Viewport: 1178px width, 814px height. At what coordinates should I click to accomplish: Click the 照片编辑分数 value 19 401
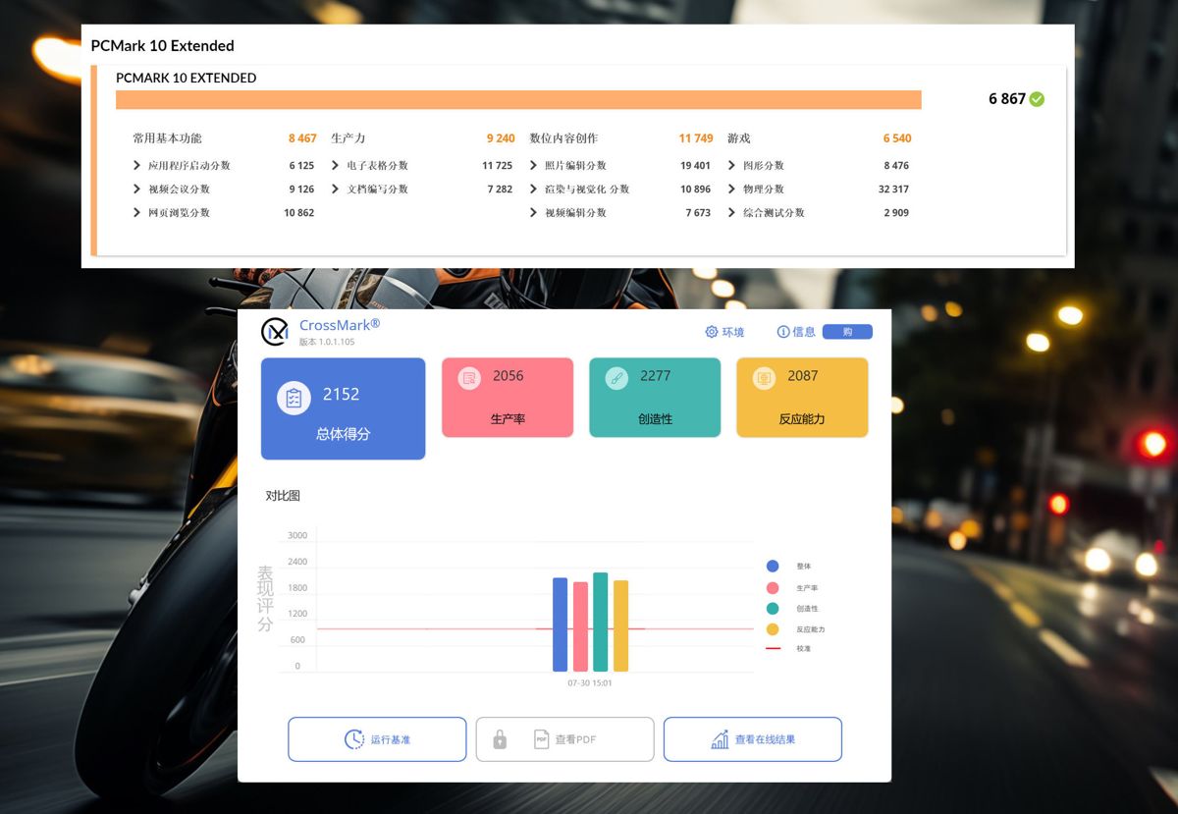click(x=695, y=166)
